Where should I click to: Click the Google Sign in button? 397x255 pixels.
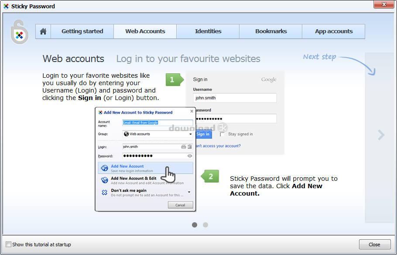click(x=203, y=134)
